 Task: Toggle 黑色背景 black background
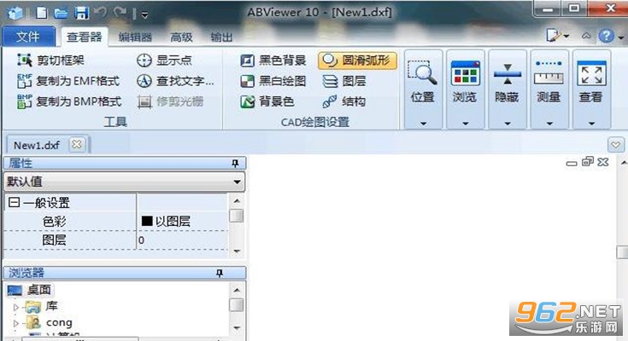[273, 61]
